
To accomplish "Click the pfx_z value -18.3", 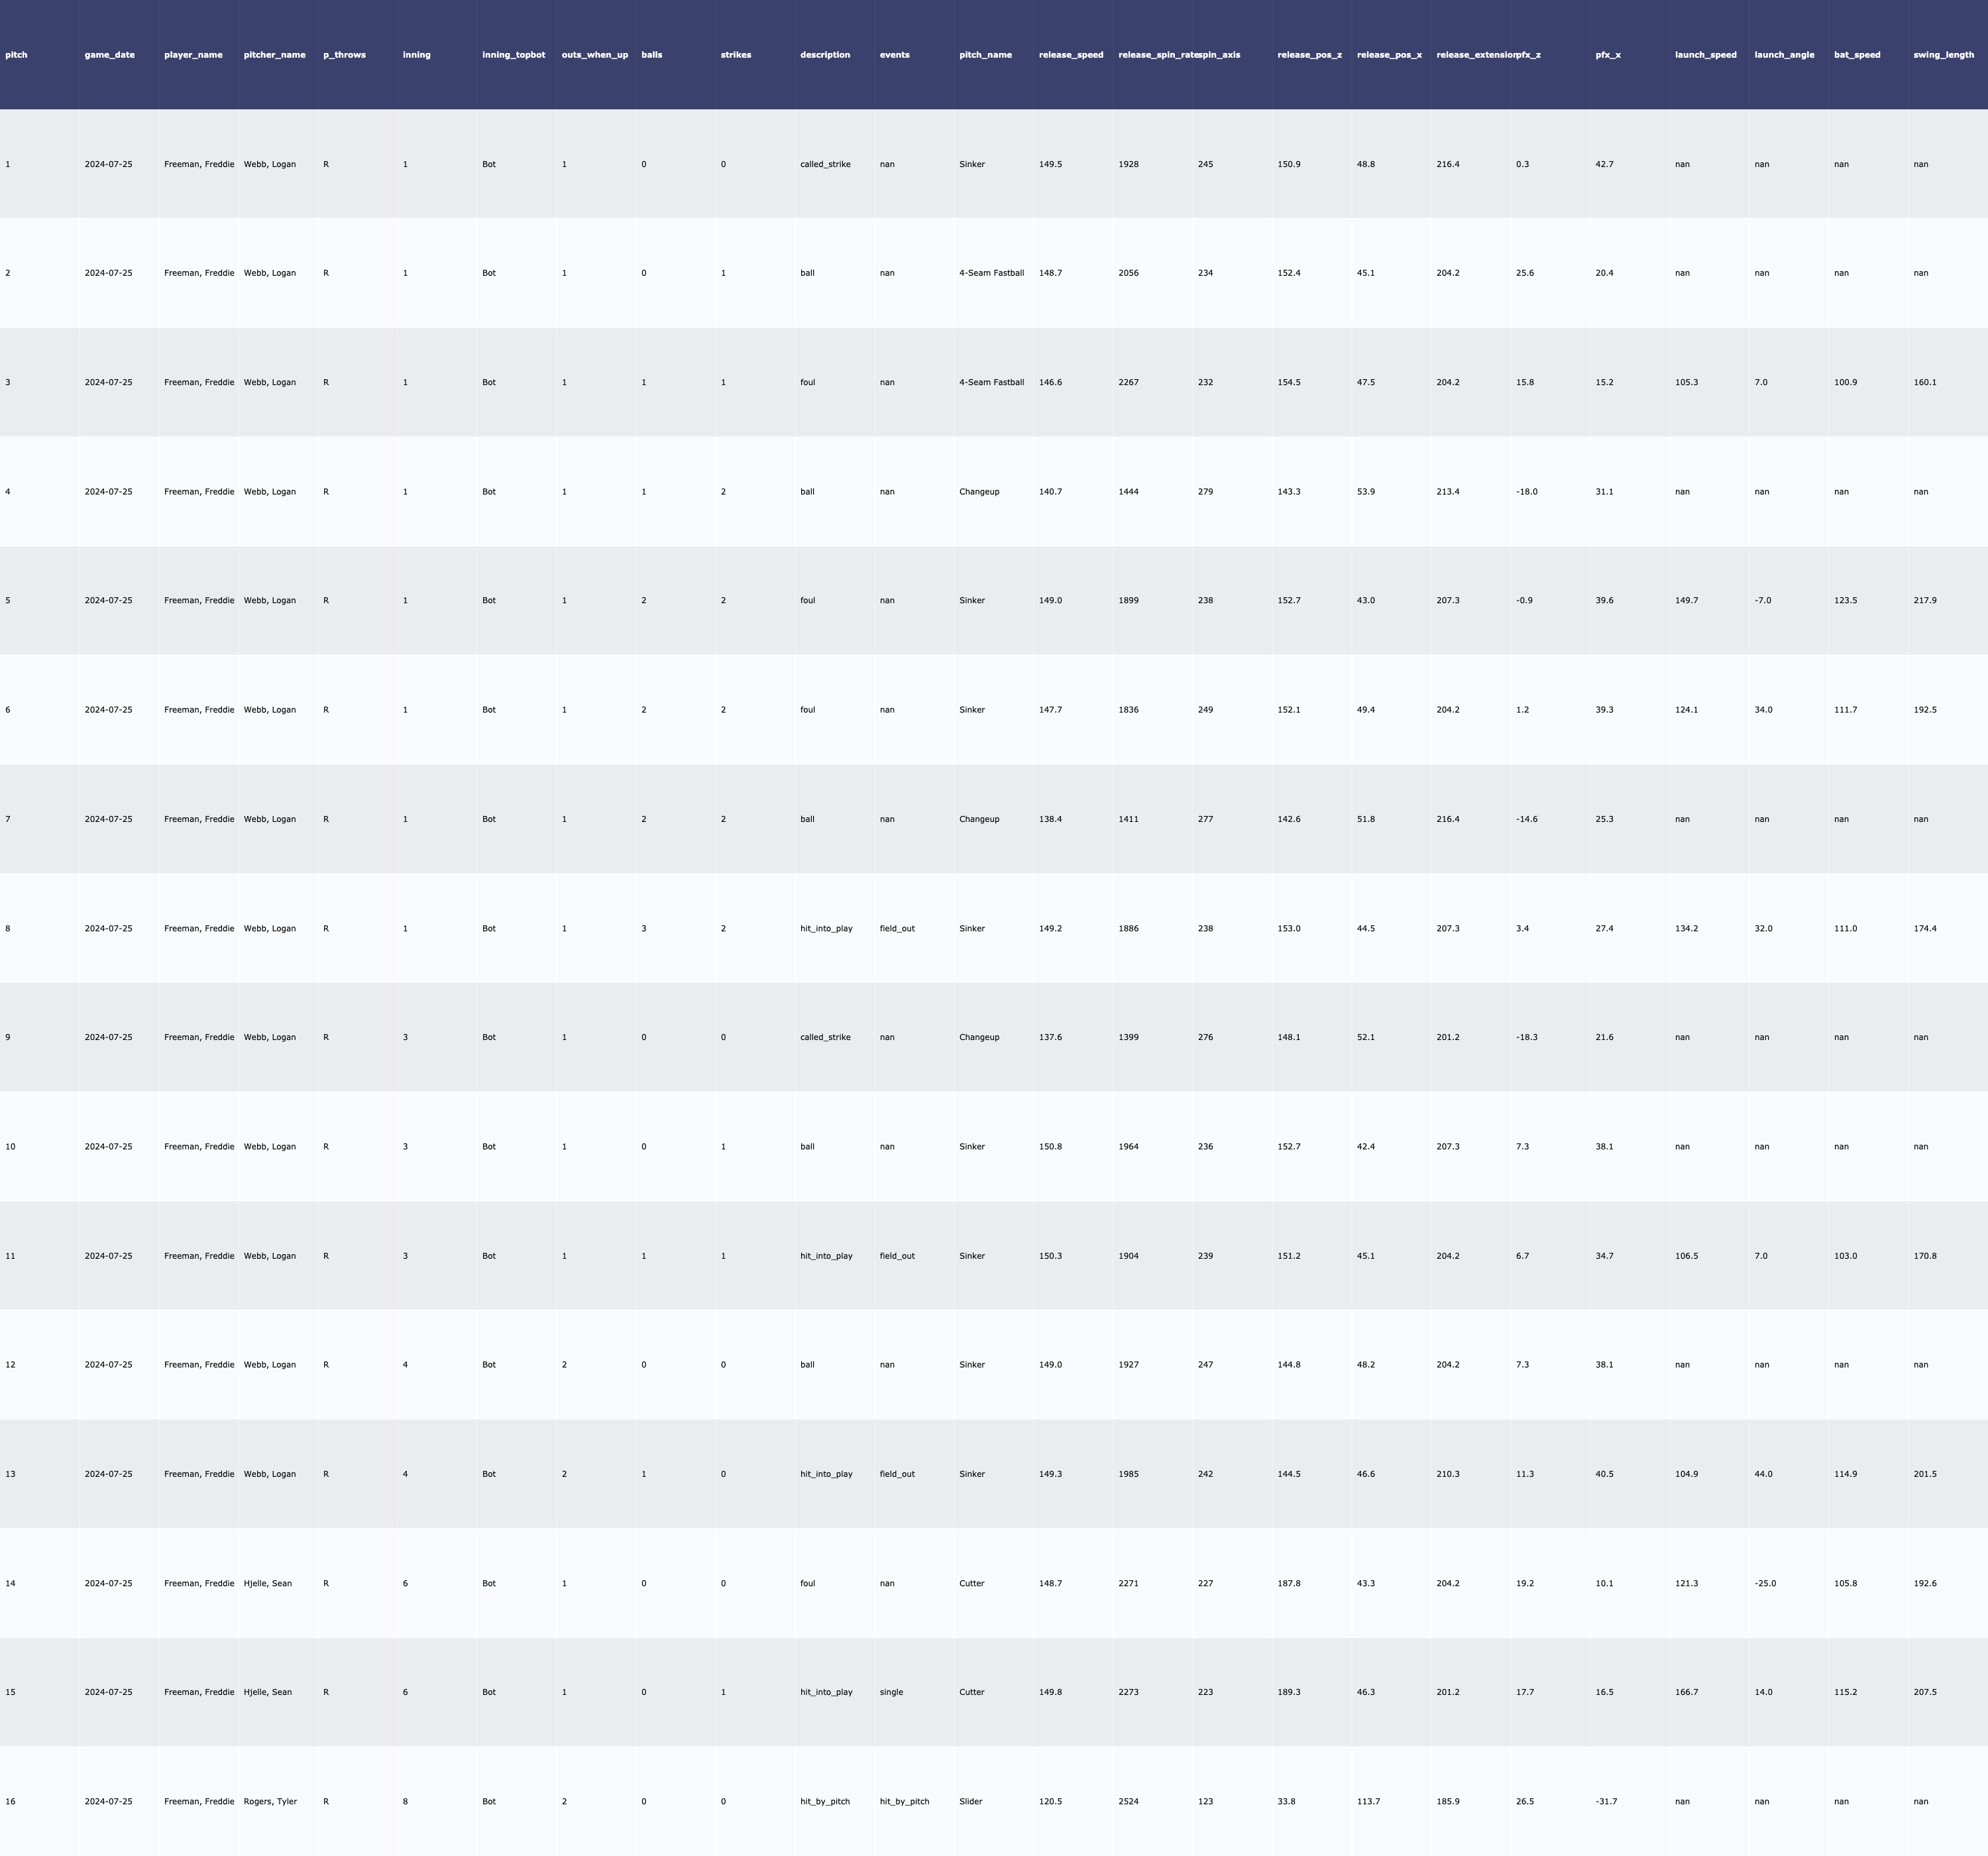I will tap(1526, 1037).
